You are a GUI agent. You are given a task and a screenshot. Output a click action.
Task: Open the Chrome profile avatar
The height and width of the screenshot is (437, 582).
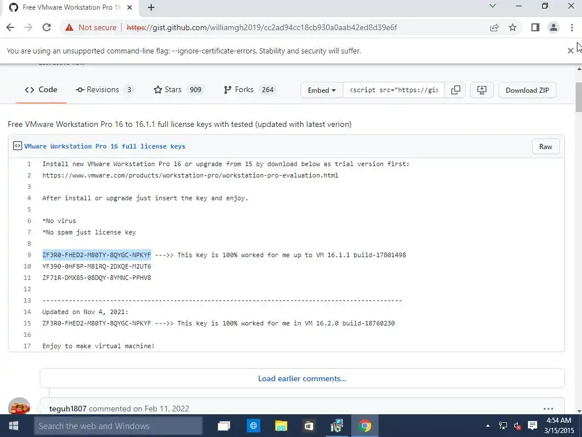(x=554, y=27)
